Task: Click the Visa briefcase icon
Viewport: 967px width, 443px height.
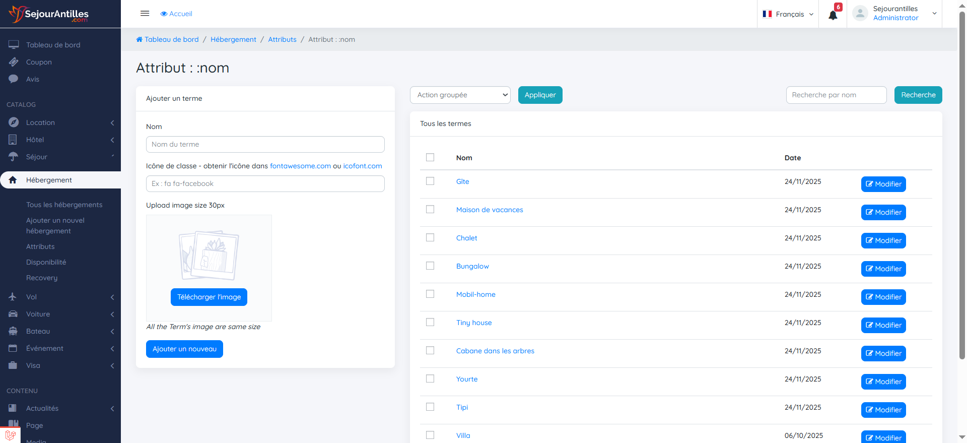Action: tap(13, 365)
